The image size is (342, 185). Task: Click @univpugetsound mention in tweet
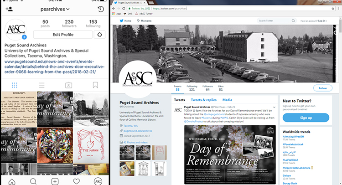tap(214, 114)
